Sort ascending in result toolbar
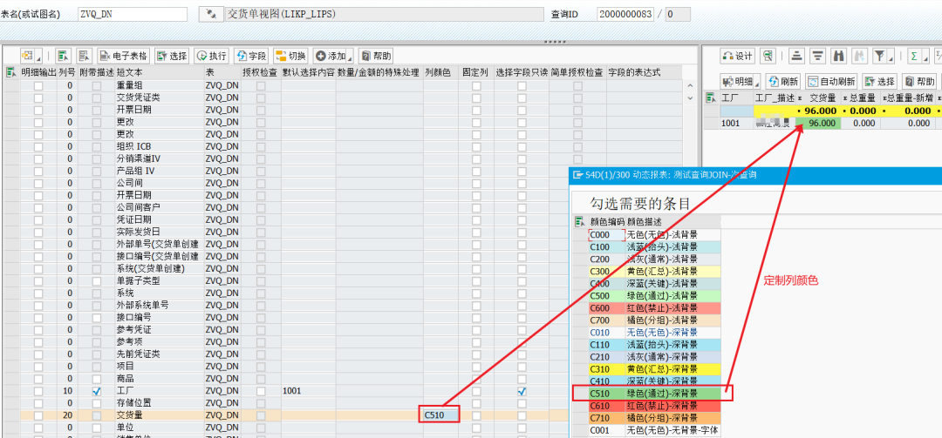The width and height of the screenshot is (942, 438). point(796,56)
